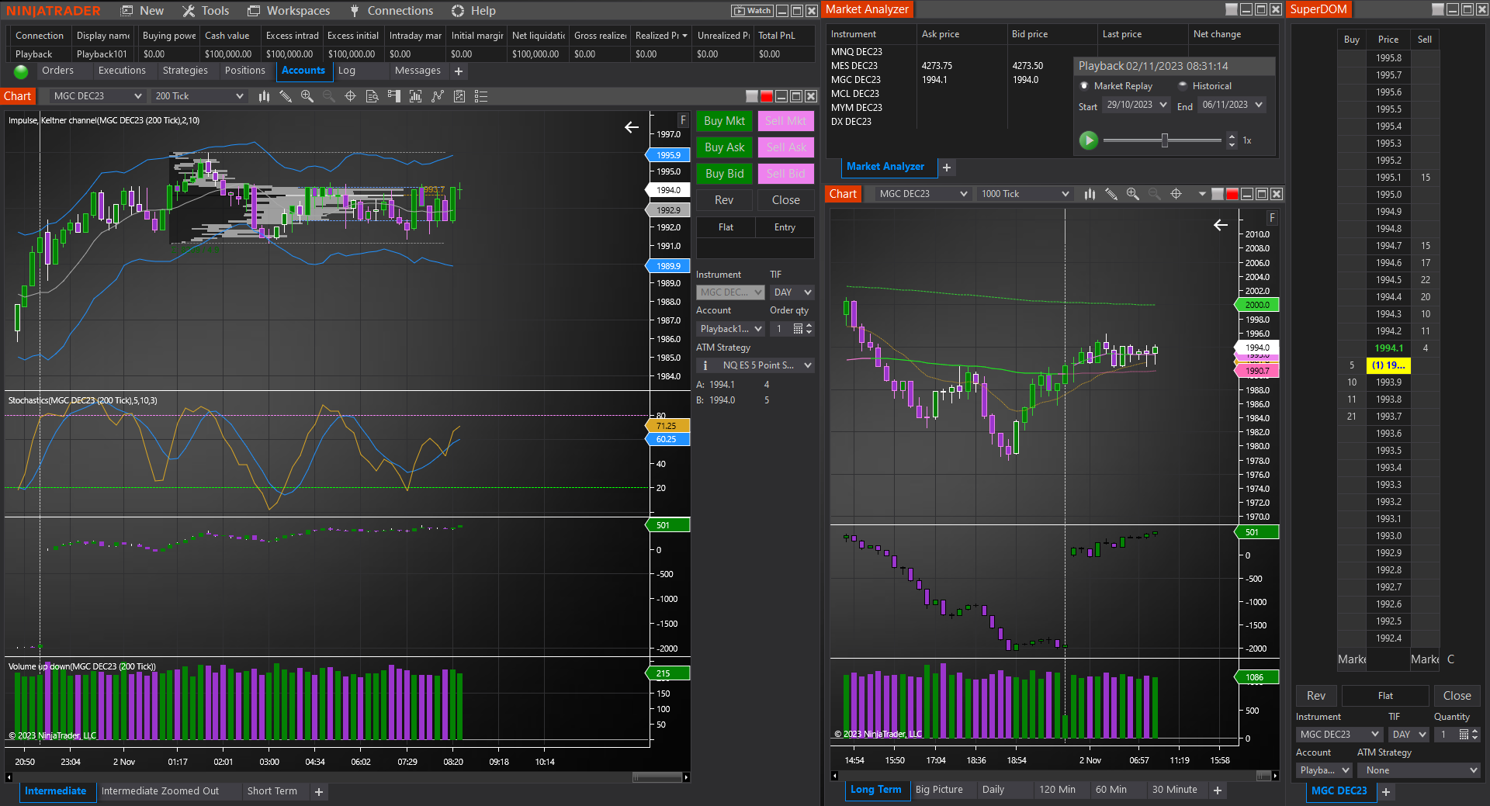Enable the crosshair cursor in the 200 Tick chart
This screenshot has height=806, width=1490.
pyautogui.click(x=350, y=96)
